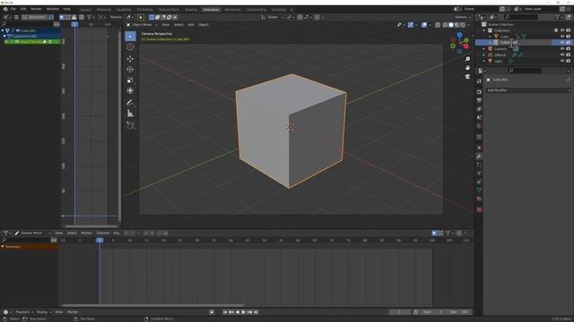
Task: Open the Window menu
Action: 52,9
